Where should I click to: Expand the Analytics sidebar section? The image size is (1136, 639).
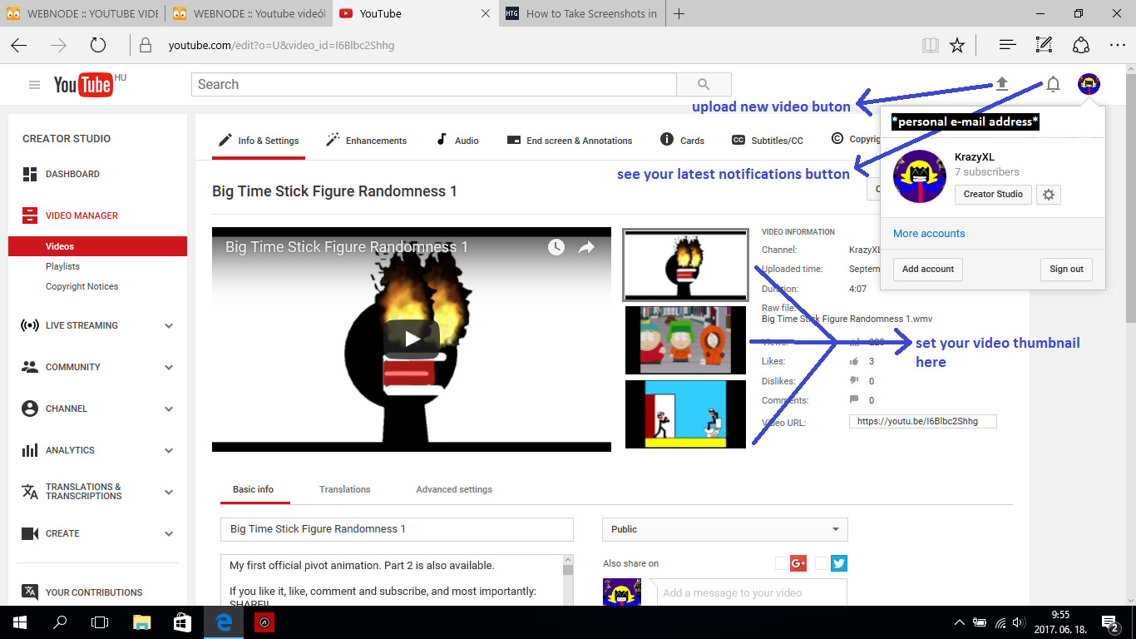(x=169, y=450)
